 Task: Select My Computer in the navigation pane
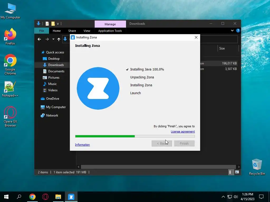[53, 107]
